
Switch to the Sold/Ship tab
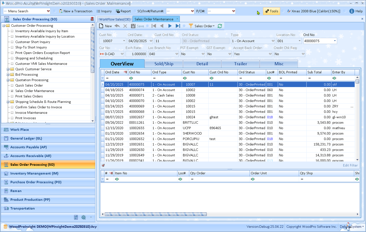click(x=164, y=64)
